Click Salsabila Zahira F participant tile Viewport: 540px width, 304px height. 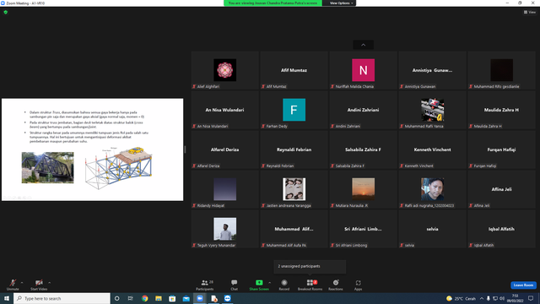(363, 149)
